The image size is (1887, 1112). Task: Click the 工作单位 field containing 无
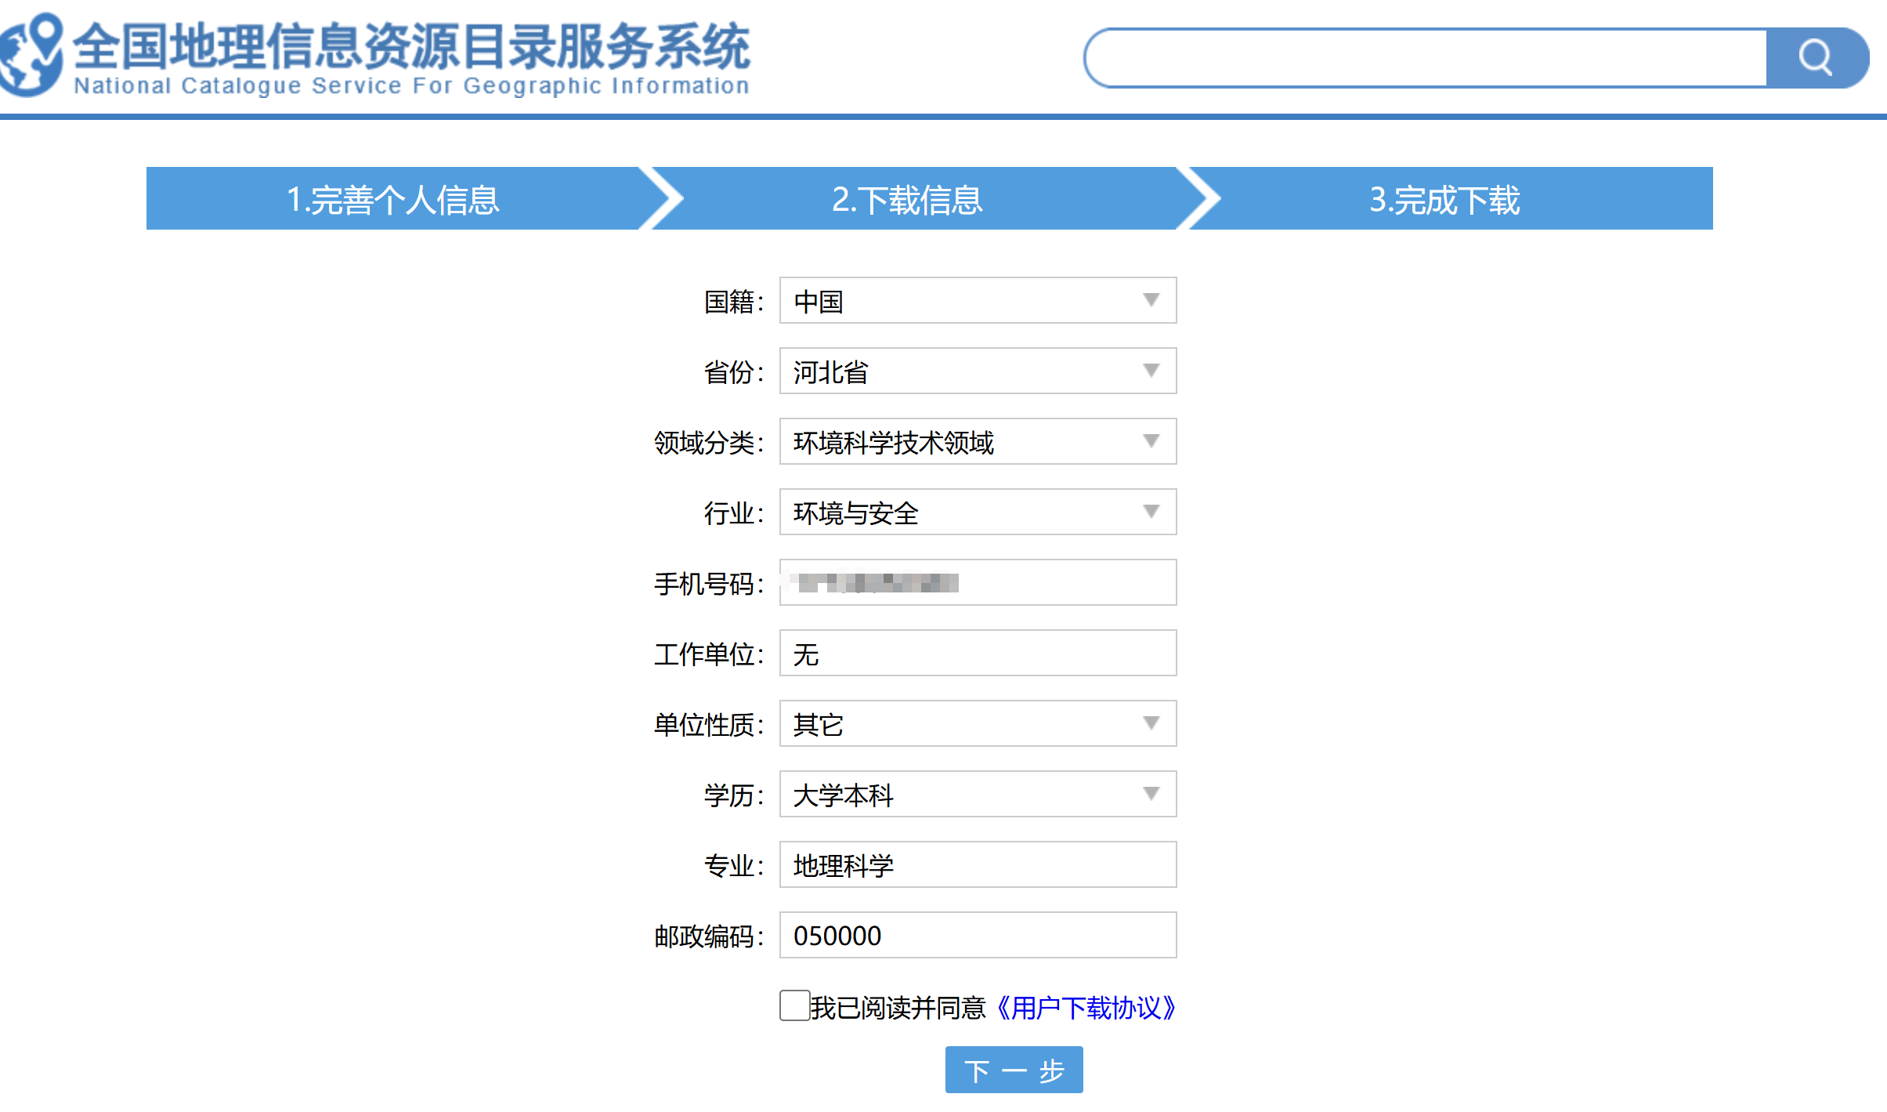pyautogui.click(x=978, y=653)
